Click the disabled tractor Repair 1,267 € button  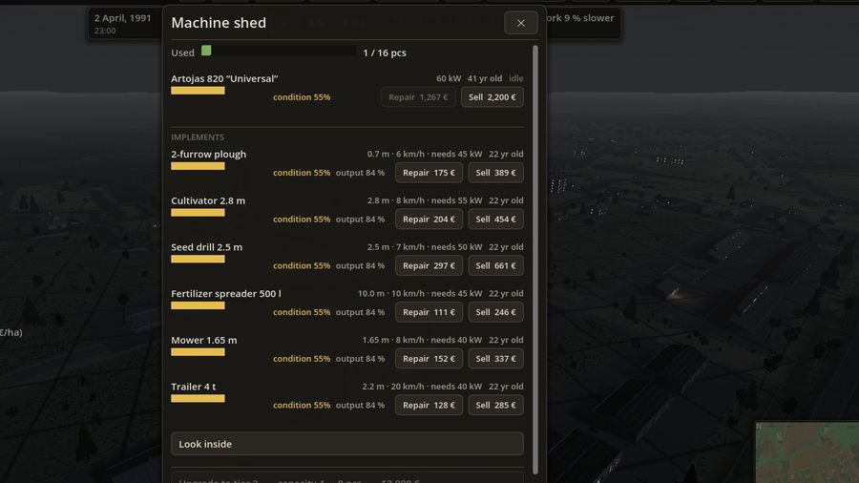[418, 97]
